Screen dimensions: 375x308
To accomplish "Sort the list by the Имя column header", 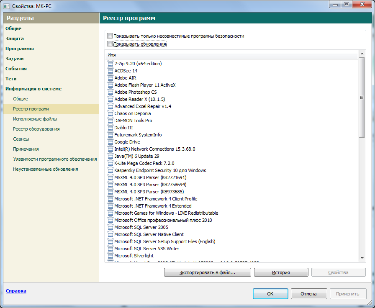I will [231, 55].
